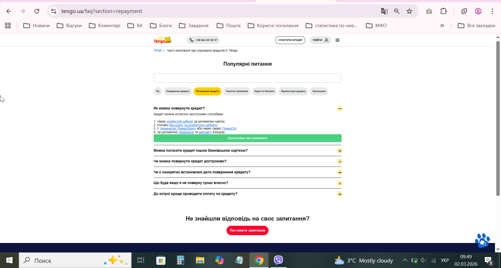Open 'без входу до особистого кабінету' link
Screen dimensions: 501x268
(193, 125)
